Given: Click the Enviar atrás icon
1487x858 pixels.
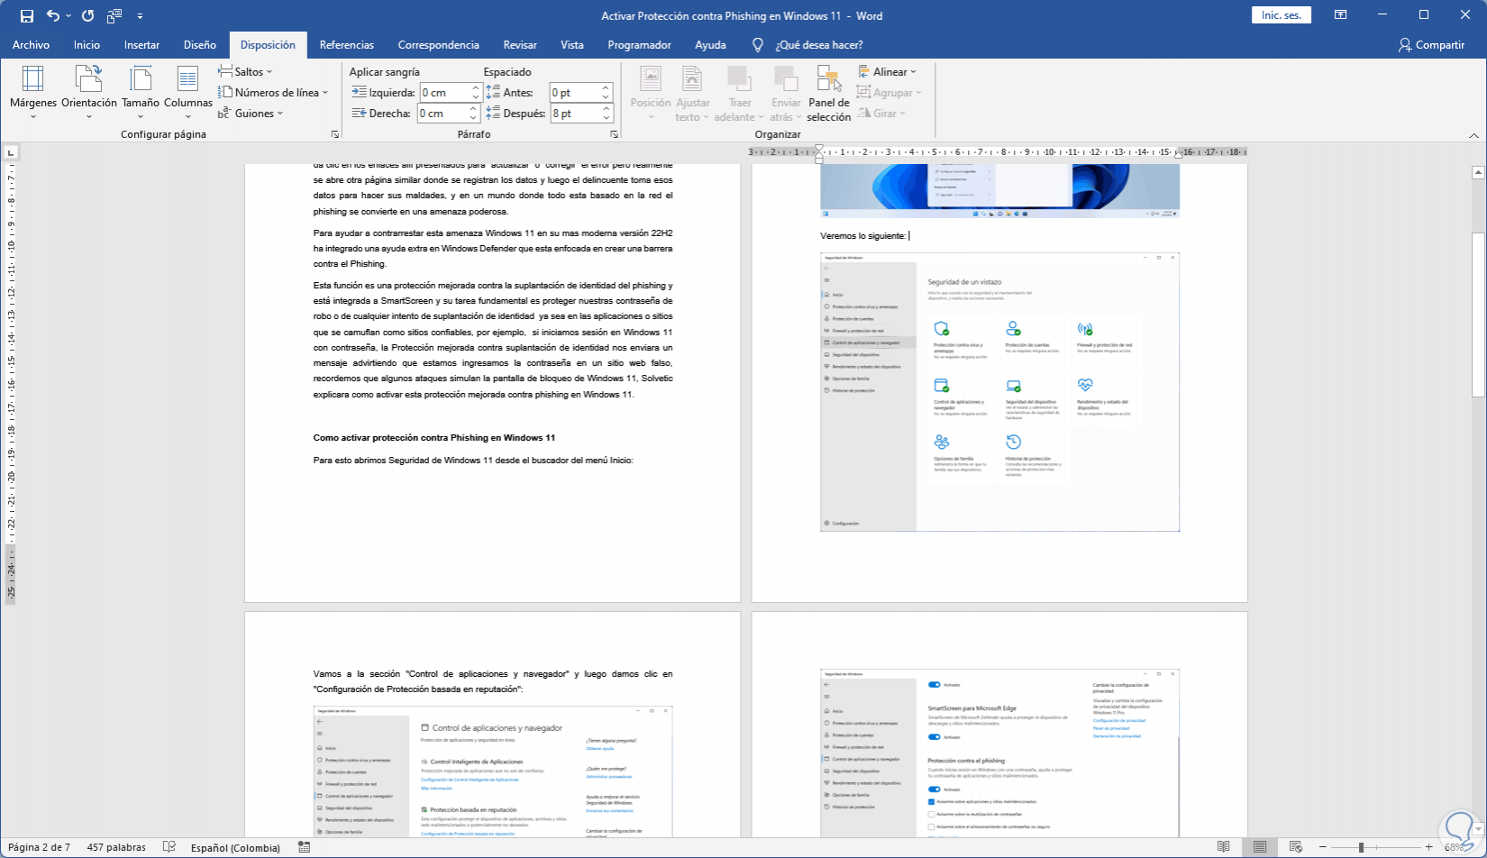Looking at the screenshot, I should tap(786, 78).
